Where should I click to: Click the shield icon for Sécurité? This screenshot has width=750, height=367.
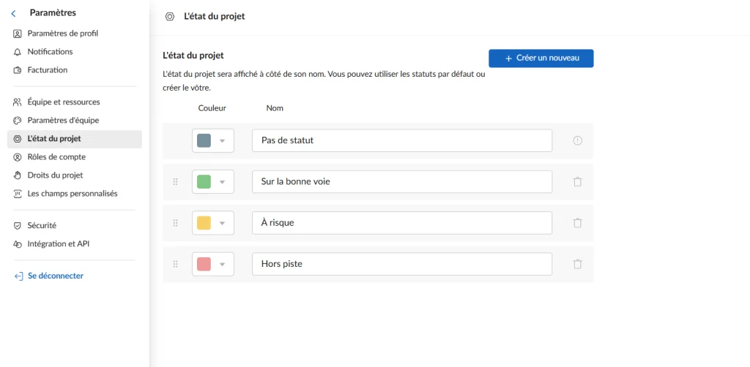pos(18,226)
